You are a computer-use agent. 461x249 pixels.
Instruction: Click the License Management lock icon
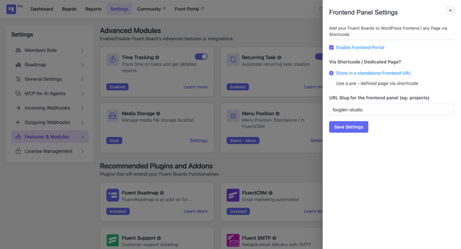(x=18, y=151)
